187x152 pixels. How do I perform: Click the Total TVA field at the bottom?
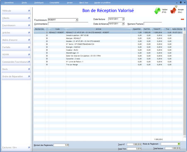point(134,149)
